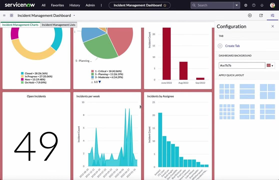This screenshot has height=180, width=279.
Task: Click the 1 - Critical = 18 legend entry
Action: click(106, 71)
